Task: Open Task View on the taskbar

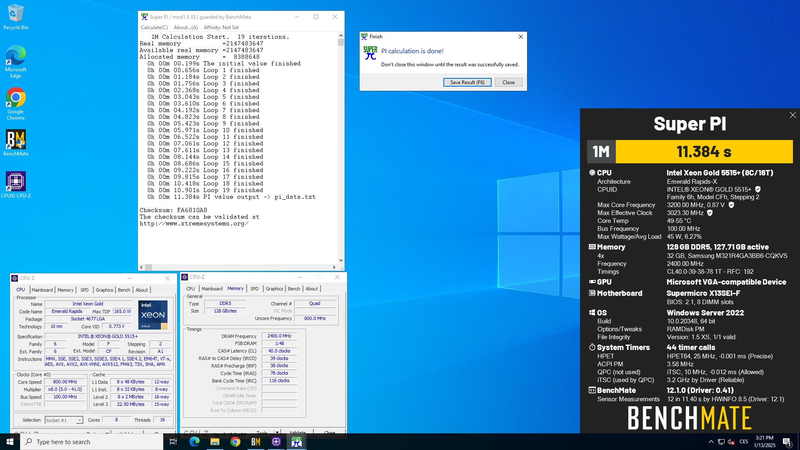Action: pyautogui.click(x=173, y=442)
